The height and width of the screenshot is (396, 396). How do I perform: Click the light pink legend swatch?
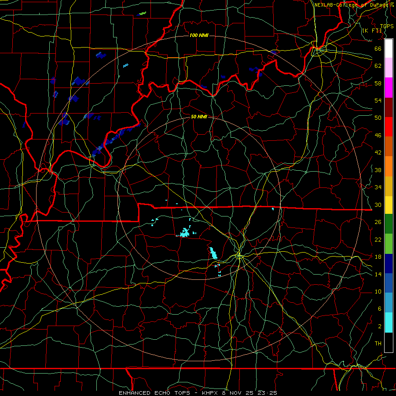[x=389, y=68]
